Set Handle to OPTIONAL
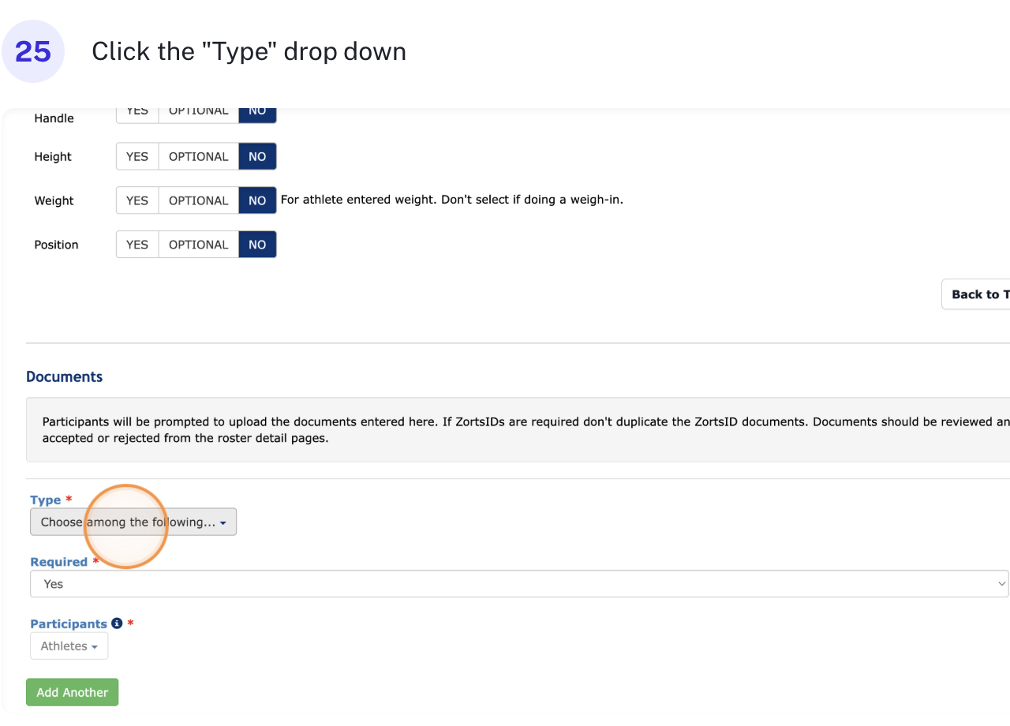The height and width of the screenshot is (726, 1010). pos(198,113)
